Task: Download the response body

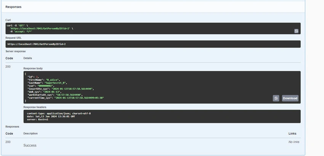Action: [290, 98]
